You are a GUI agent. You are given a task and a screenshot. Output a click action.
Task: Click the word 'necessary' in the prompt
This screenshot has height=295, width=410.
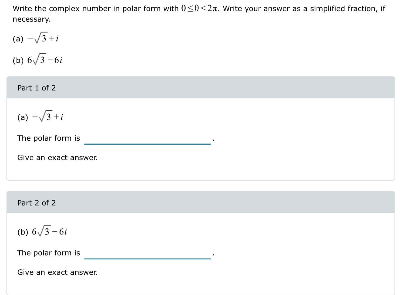tap(31, 19)
